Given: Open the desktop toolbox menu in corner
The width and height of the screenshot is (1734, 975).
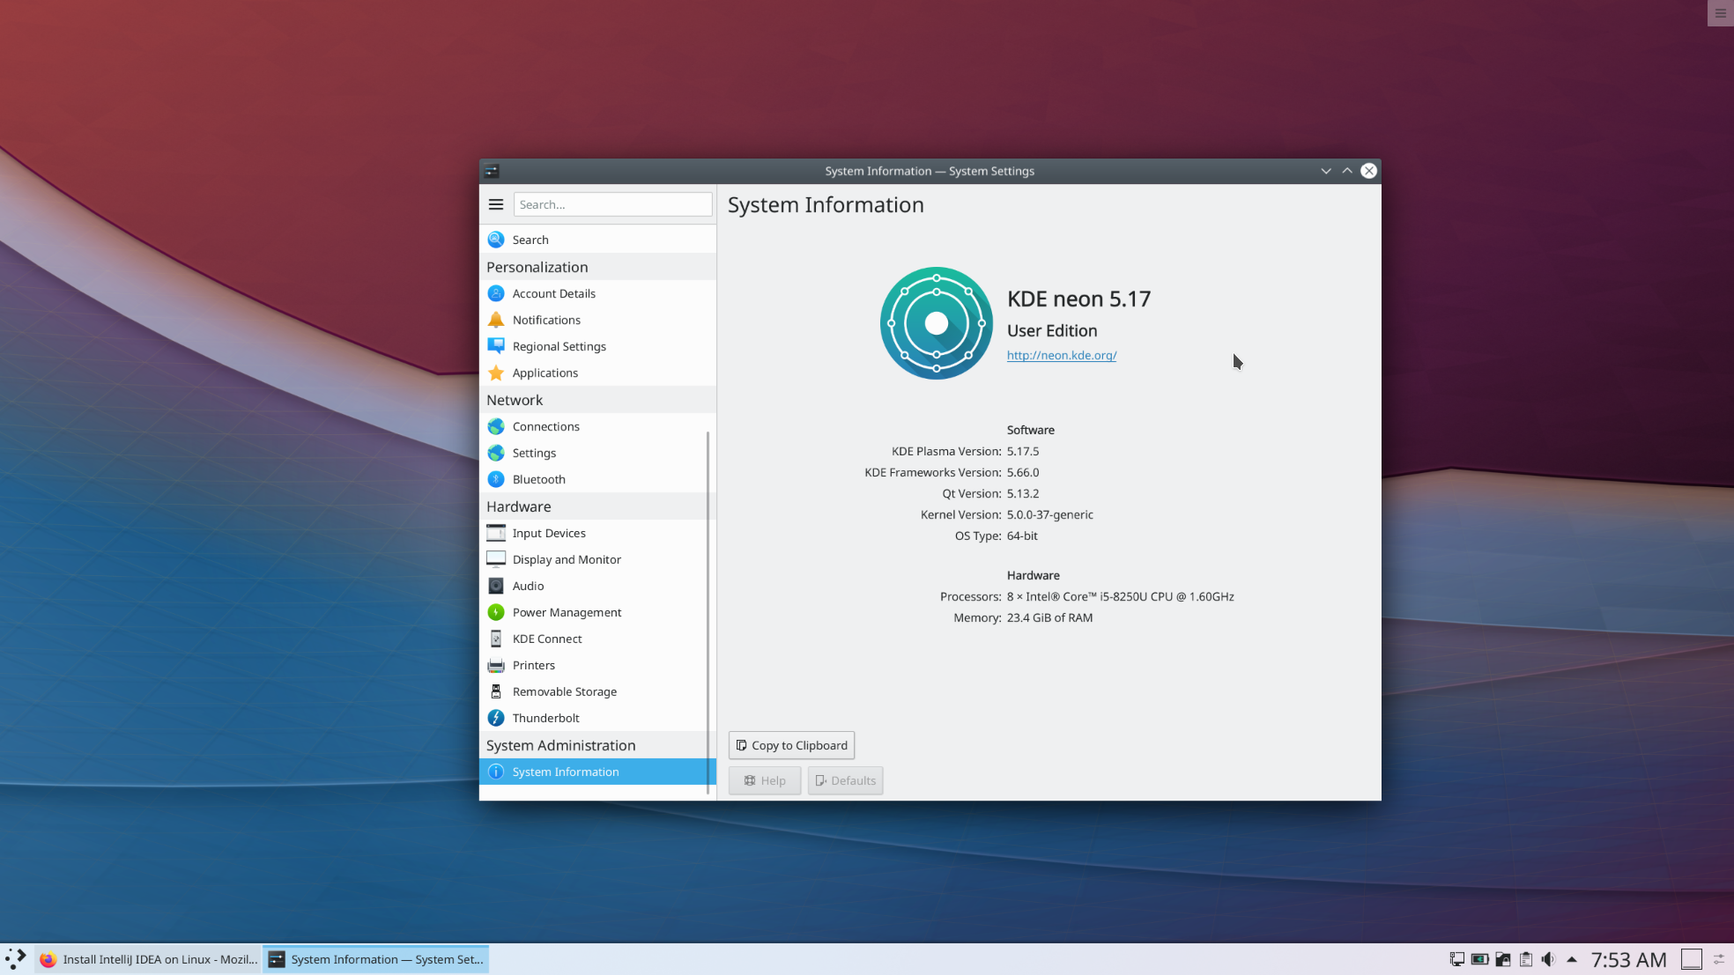Looking at the screenshot, I should (1720, 13).
